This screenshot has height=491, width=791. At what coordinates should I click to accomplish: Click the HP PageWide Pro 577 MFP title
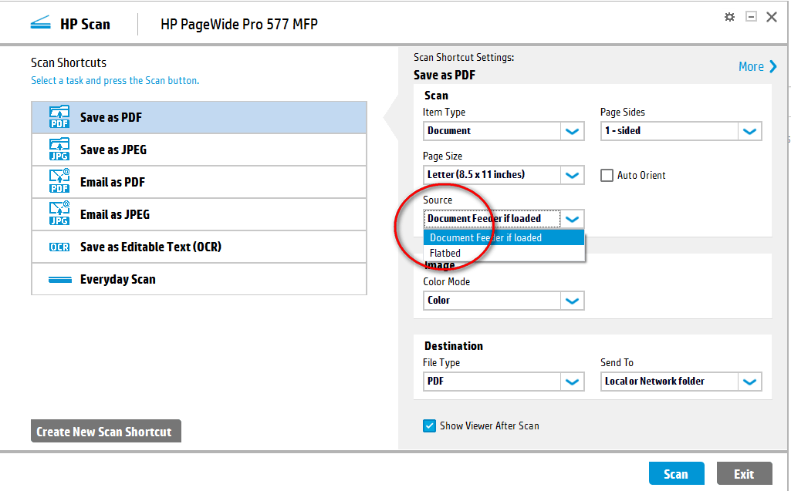[239, 24]
